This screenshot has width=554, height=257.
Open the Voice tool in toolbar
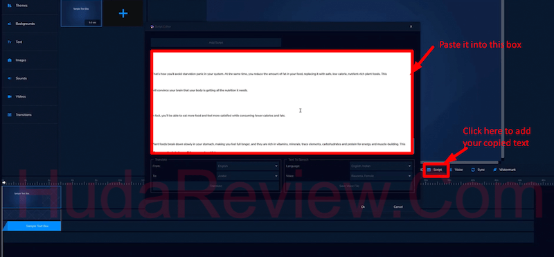pyautogui.click(x=456, y=170)
